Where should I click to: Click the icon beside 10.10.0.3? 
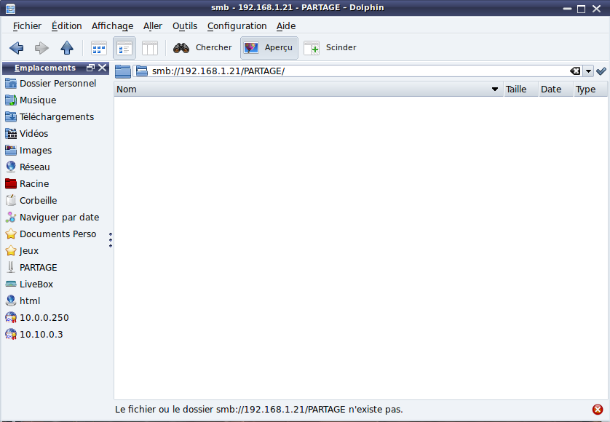coord(11,334)
